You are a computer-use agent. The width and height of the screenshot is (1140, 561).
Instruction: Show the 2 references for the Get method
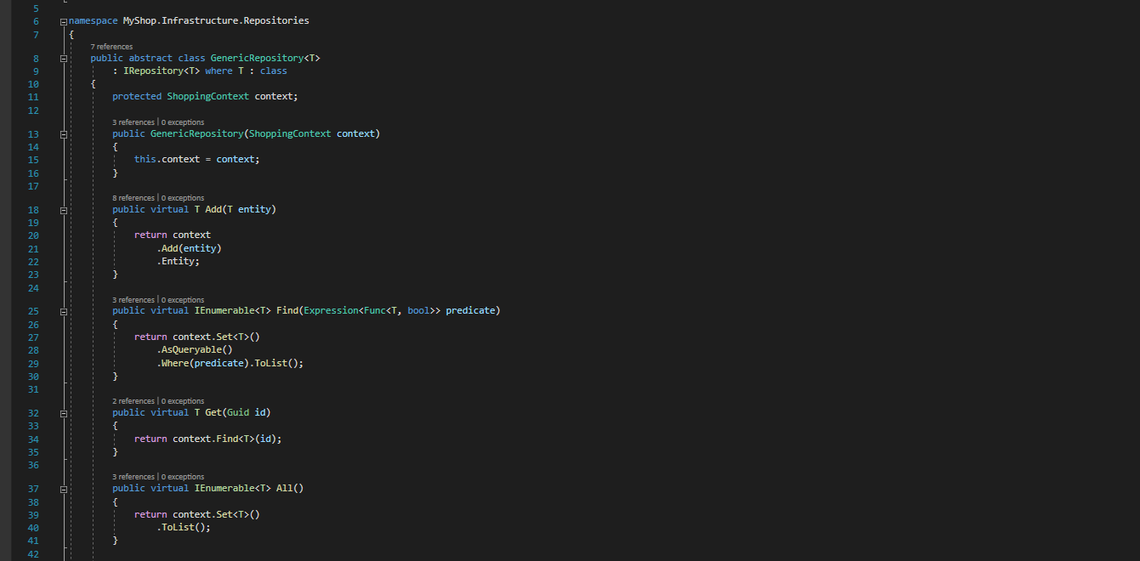(133, 401)
